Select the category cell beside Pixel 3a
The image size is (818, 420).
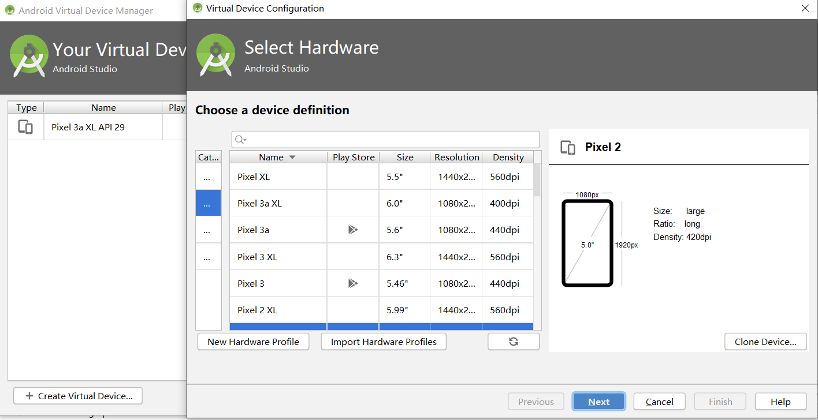click(208, 230)
